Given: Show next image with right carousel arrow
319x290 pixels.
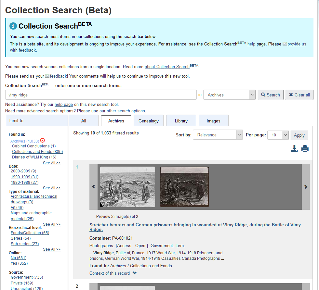Looking at the screenshot, I should coord(305,187).
